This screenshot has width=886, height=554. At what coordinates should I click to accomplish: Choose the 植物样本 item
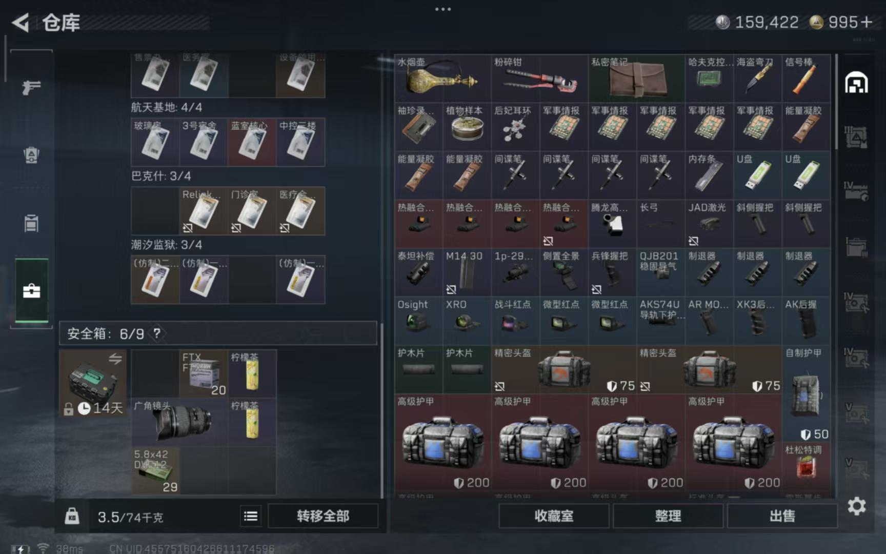coord(467,126)
